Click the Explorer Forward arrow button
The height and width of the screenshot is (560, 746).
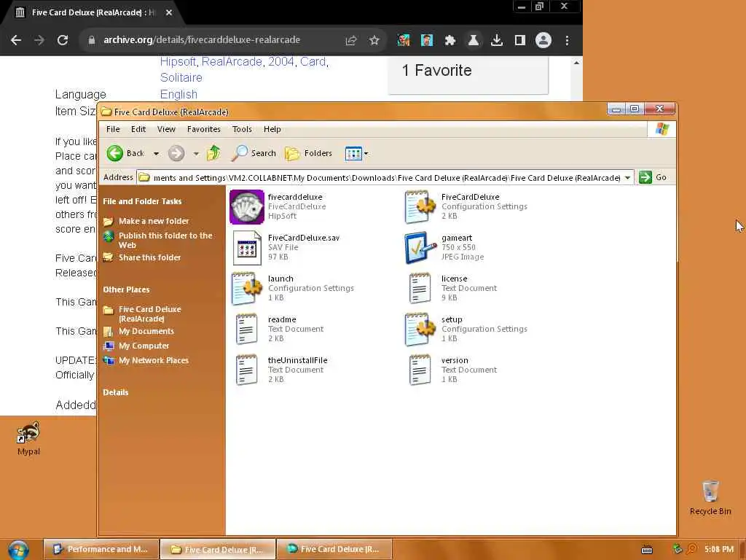point(176,153)
